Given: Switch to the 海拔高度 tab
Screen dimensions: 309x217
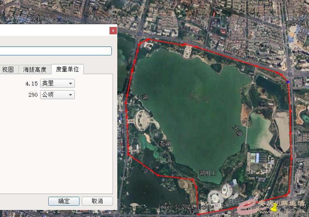Looking at the screenshot, I should coord(35,69).
